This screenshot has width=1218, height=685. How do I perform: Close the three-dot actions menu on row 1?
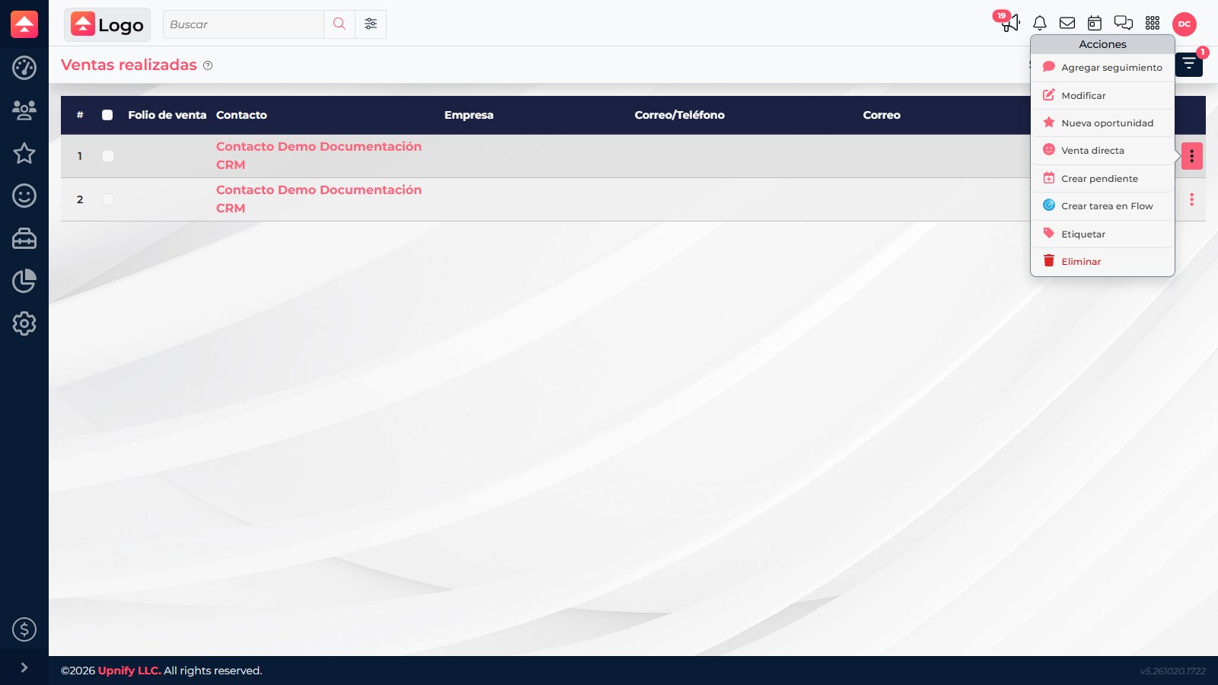pos(1192,156)
